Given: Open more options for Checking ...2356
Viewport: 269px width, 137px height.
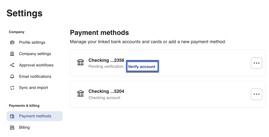Looking at the screenshot, I should (x=256, y=63).
